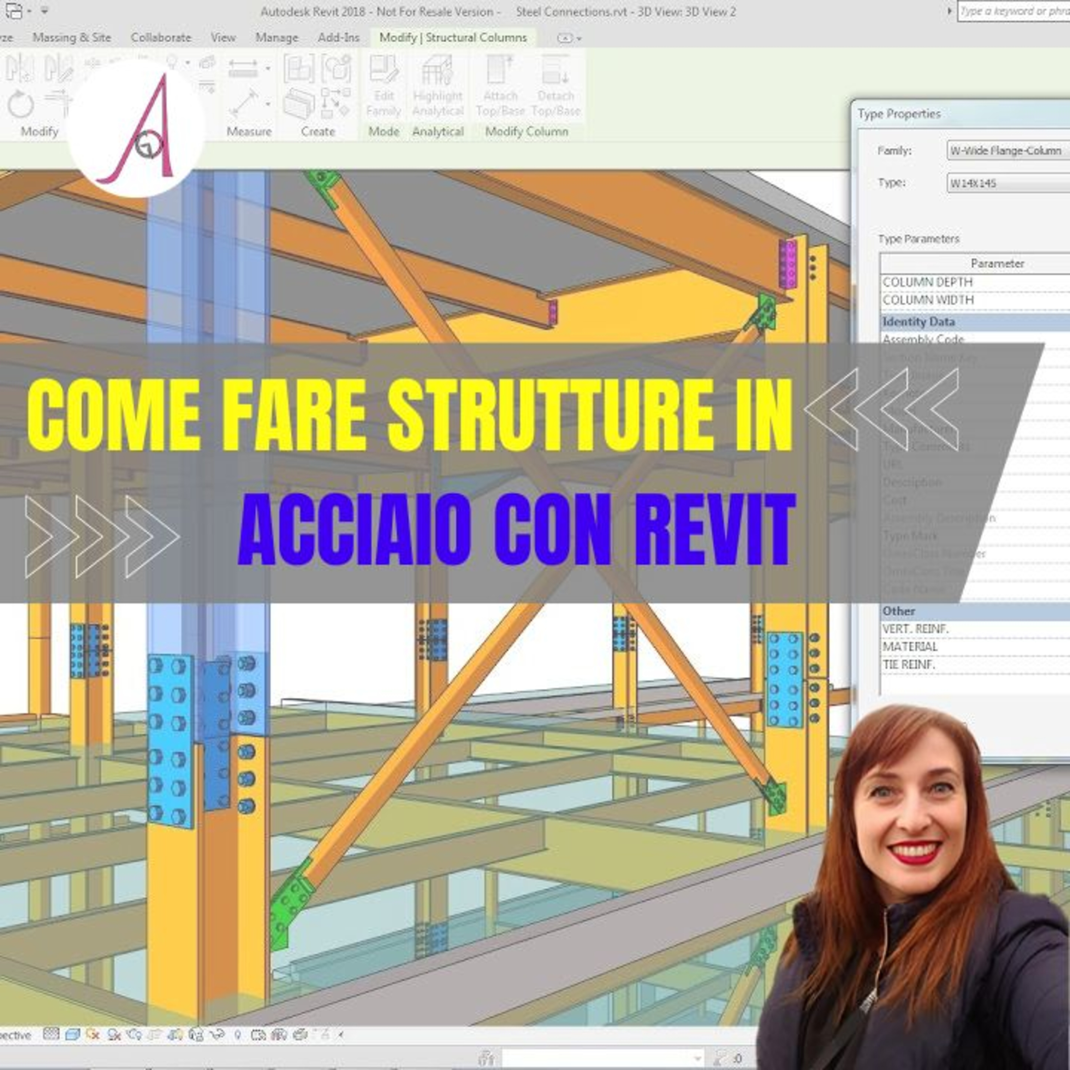Screen dimensions: 1070x1070
Task: Click the Reveal Constraints icon
Action: pyautogui.click(x=321, y=1035)
